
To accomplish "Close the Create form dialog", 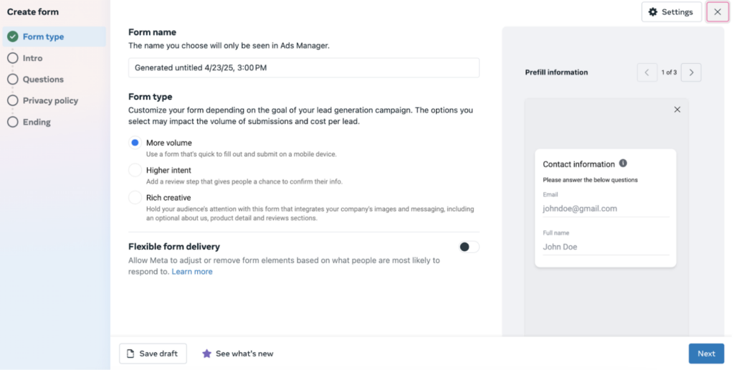I will (718, 12).
